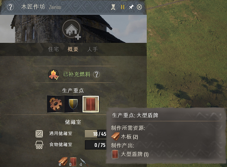Click the 0/75 food storage bar
The height and width of the screenshot is (167, 227).
click(x=96, y=145)
